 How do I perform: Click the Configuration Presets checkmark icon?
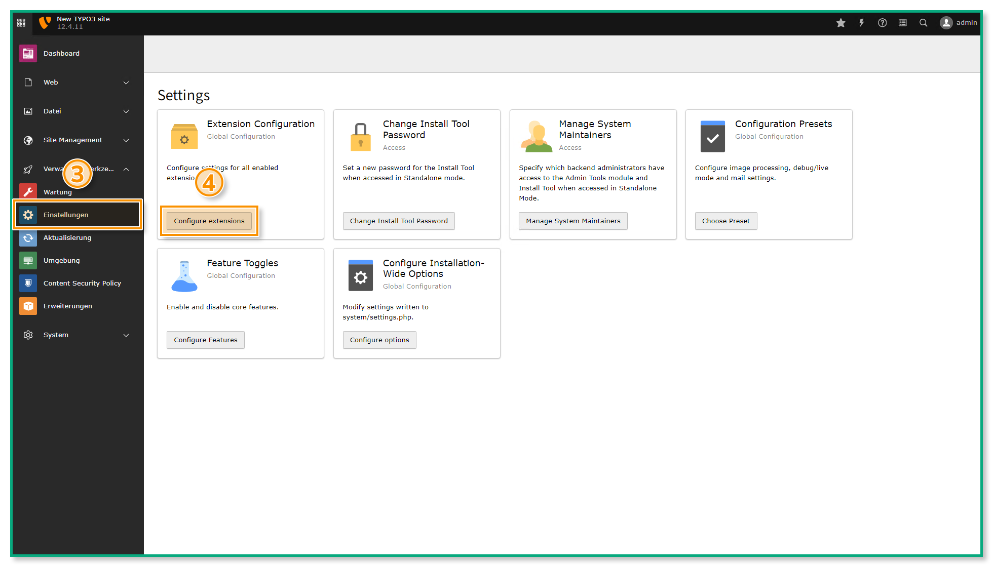pyautogui.click(x=713, y=136)
